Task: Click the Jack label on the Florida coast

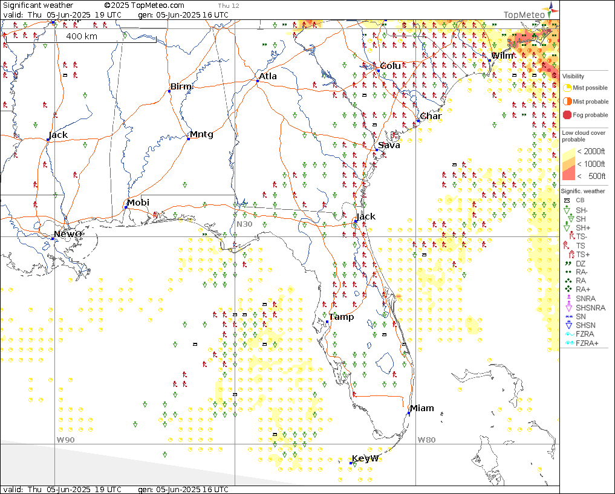Action: 366,216
